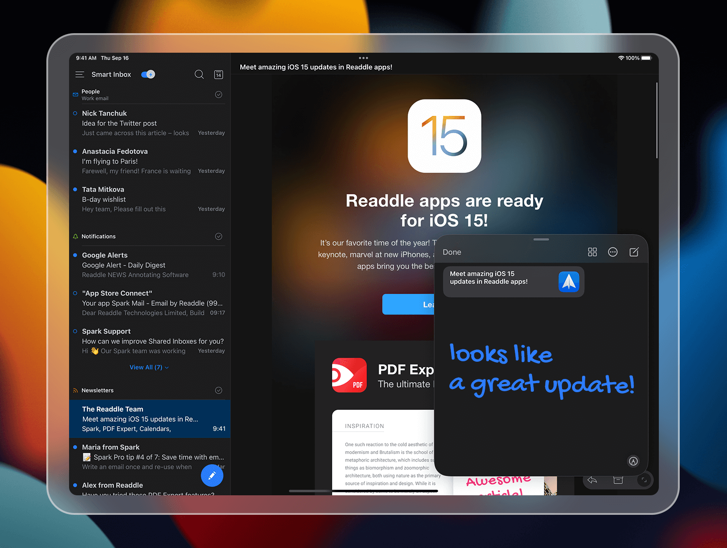Pull the Quick Note top grabber handle

[x=541, y=239]
